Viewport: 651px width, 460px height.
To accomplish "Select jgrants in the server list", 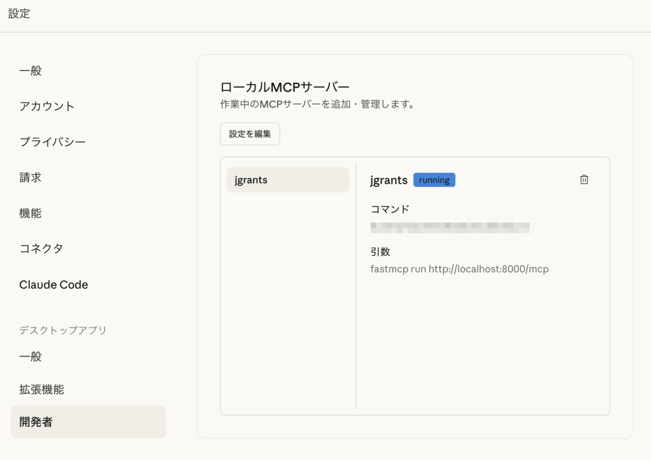I will (287, 180).
